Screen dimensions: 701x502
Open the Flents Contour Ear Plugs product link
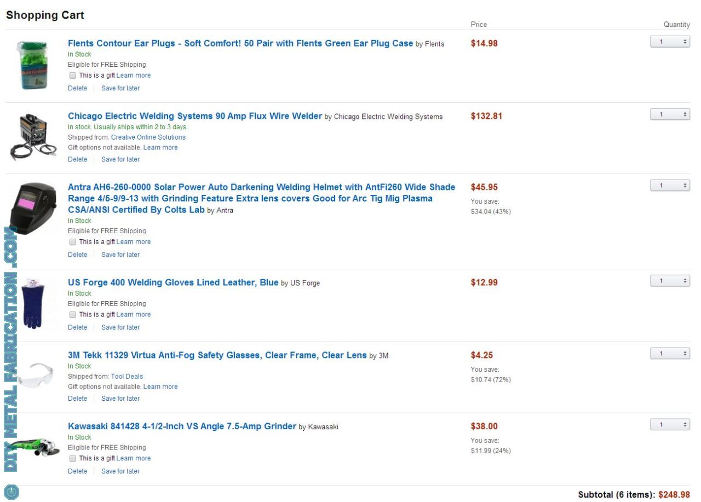click(x=240, y=43)
